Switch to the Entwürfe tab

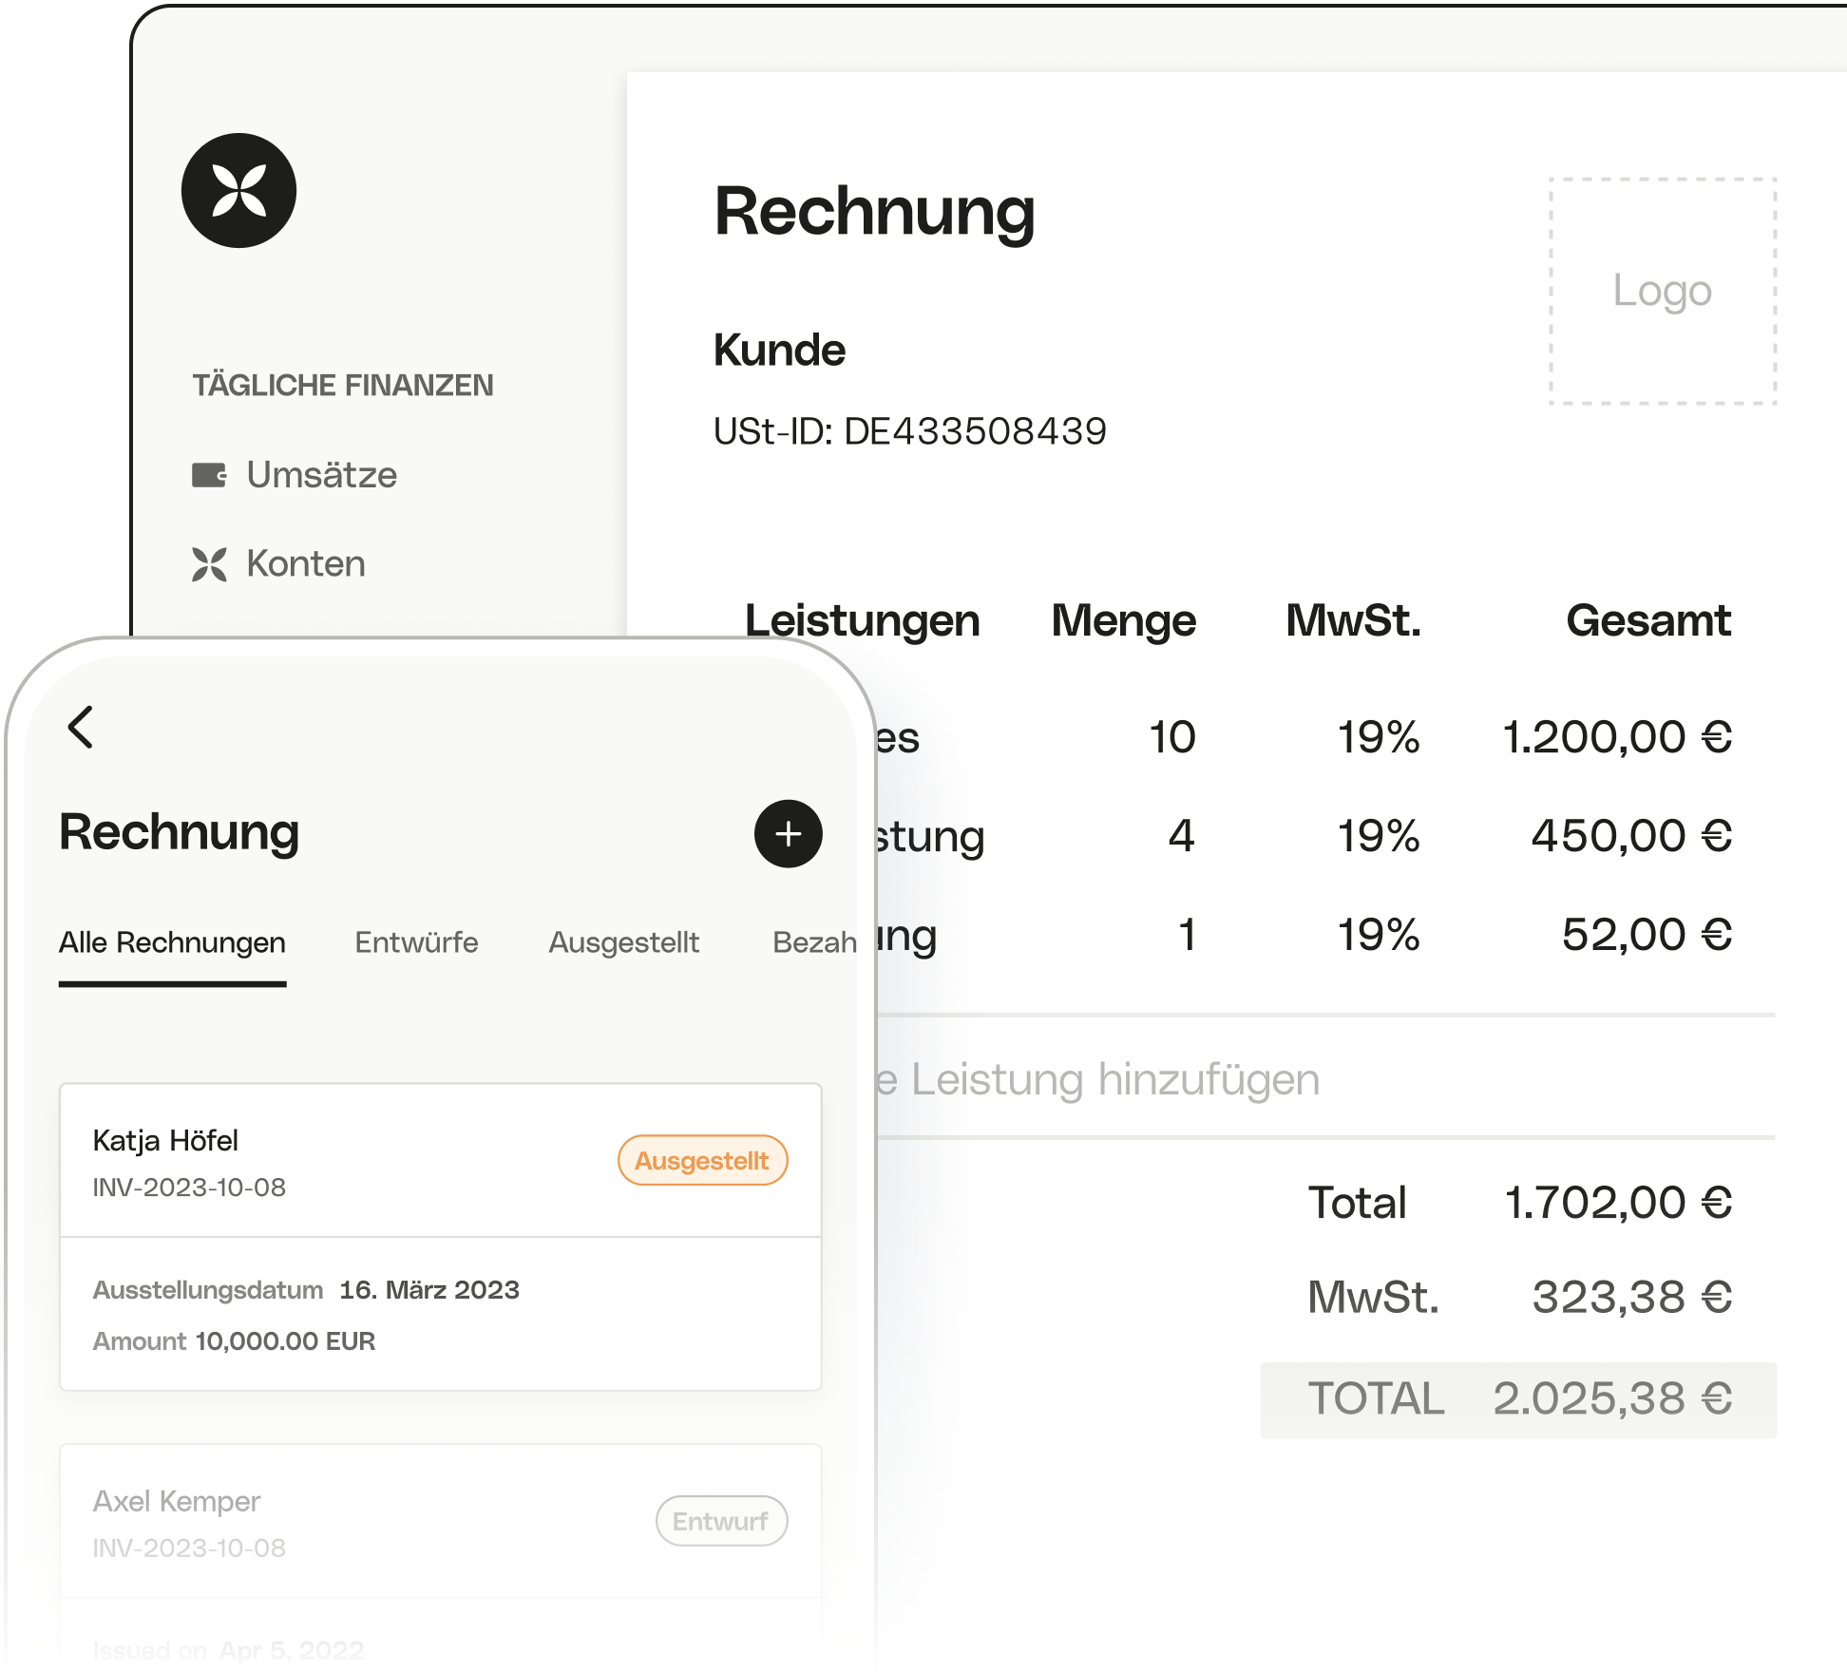416,942
